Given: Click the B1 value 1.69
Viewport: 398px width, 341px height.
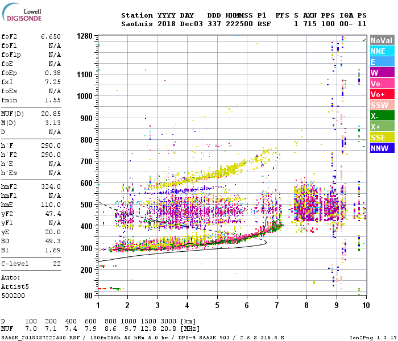Looking at the screenshot, I should (53, 250).
